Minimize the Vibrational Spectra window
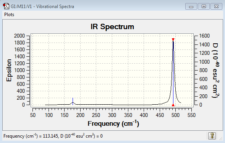Screen dimensions: 225x143 coord(191,7)
